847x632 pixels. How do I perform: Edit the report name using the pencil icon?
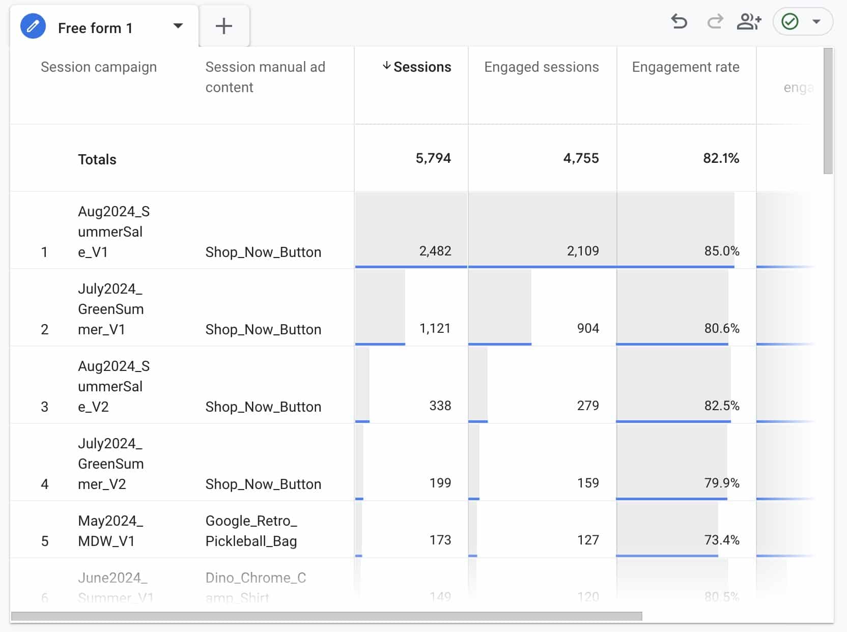[33, 25]
